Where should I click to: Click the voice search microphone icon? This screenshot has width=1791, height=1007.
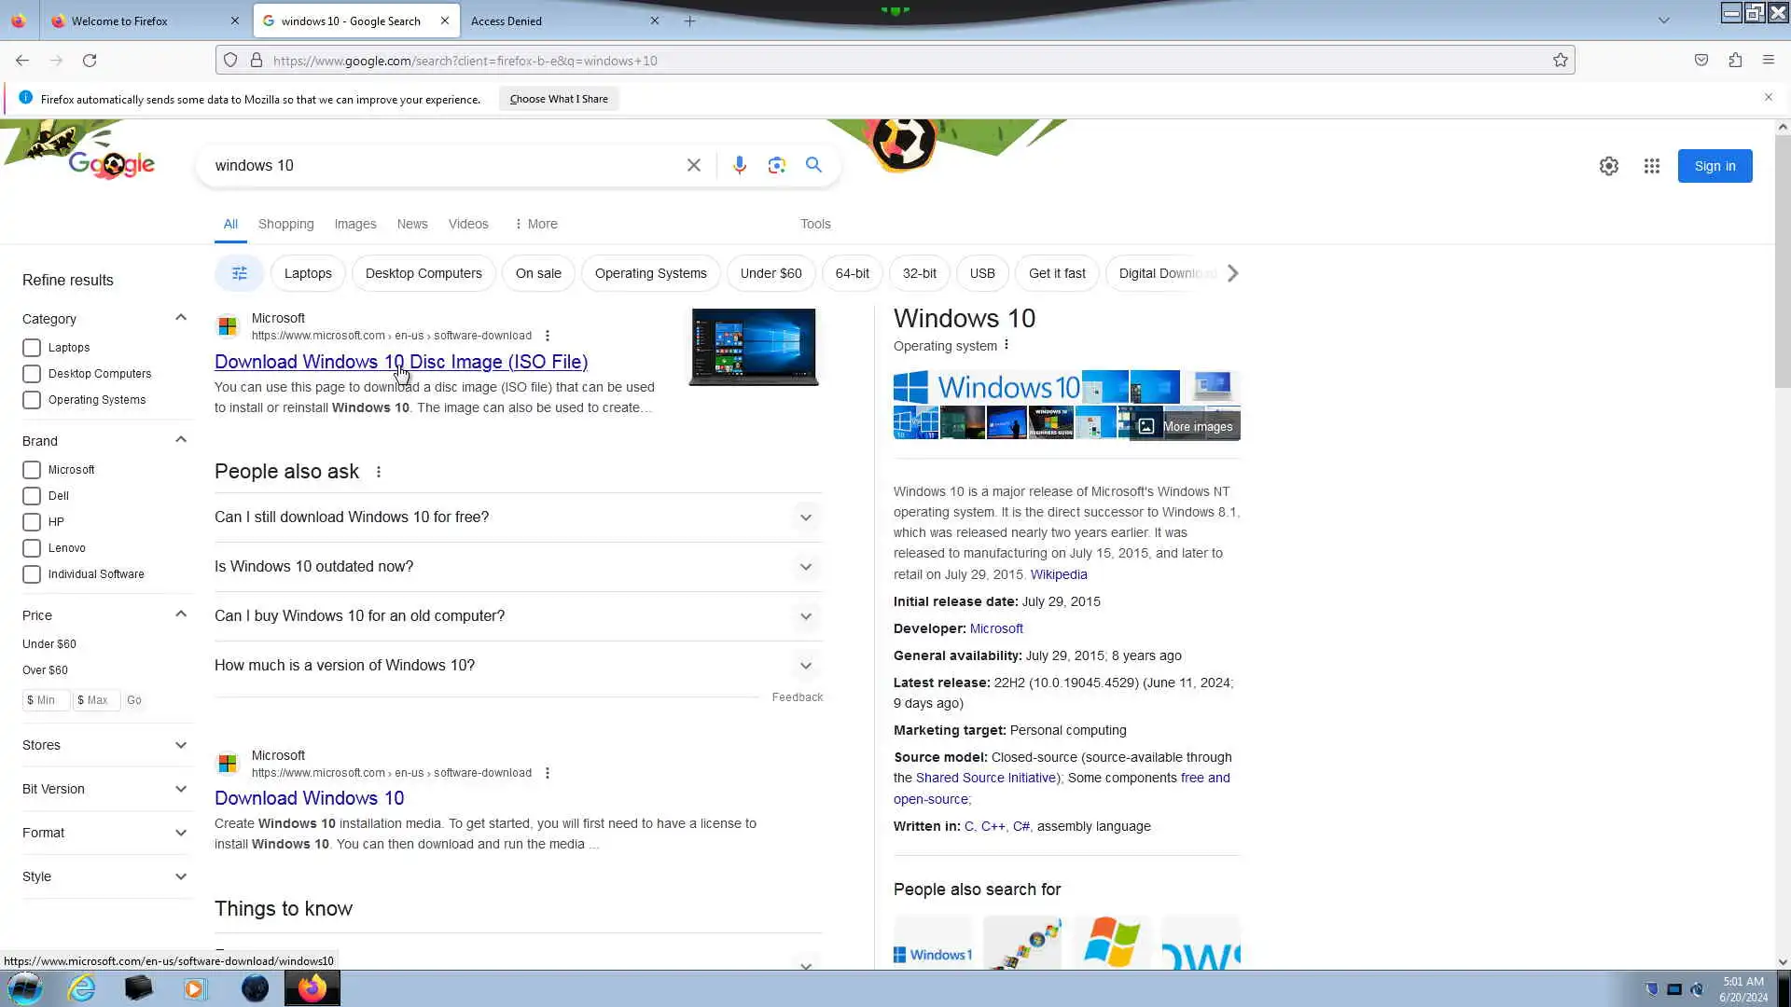coord(739,165)
